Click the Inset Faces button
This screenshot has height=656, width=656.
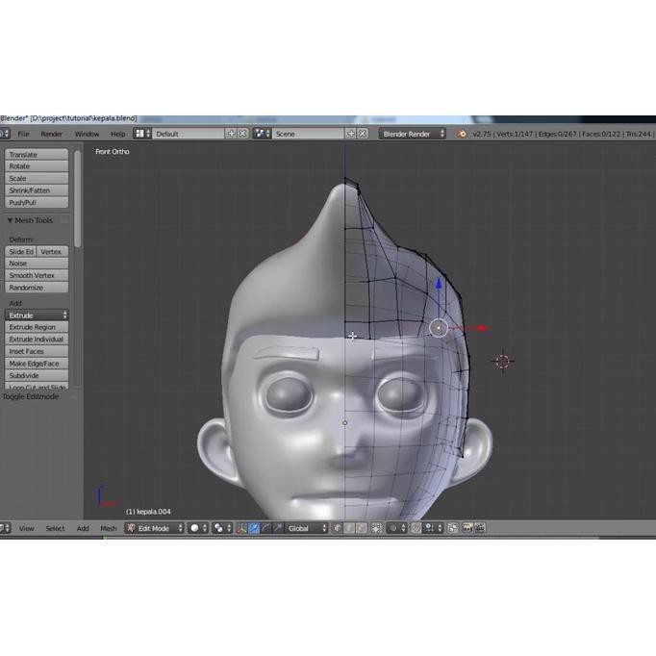(37, 351)
